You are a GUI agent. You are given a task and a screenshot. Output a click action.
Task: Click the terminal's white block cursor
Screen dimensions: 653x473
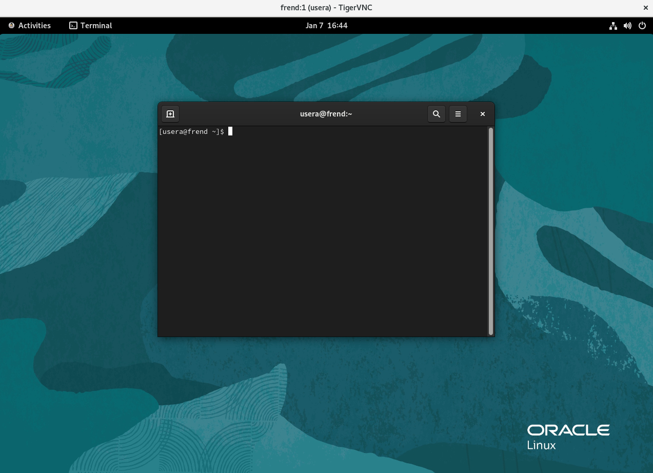(230, 132)
